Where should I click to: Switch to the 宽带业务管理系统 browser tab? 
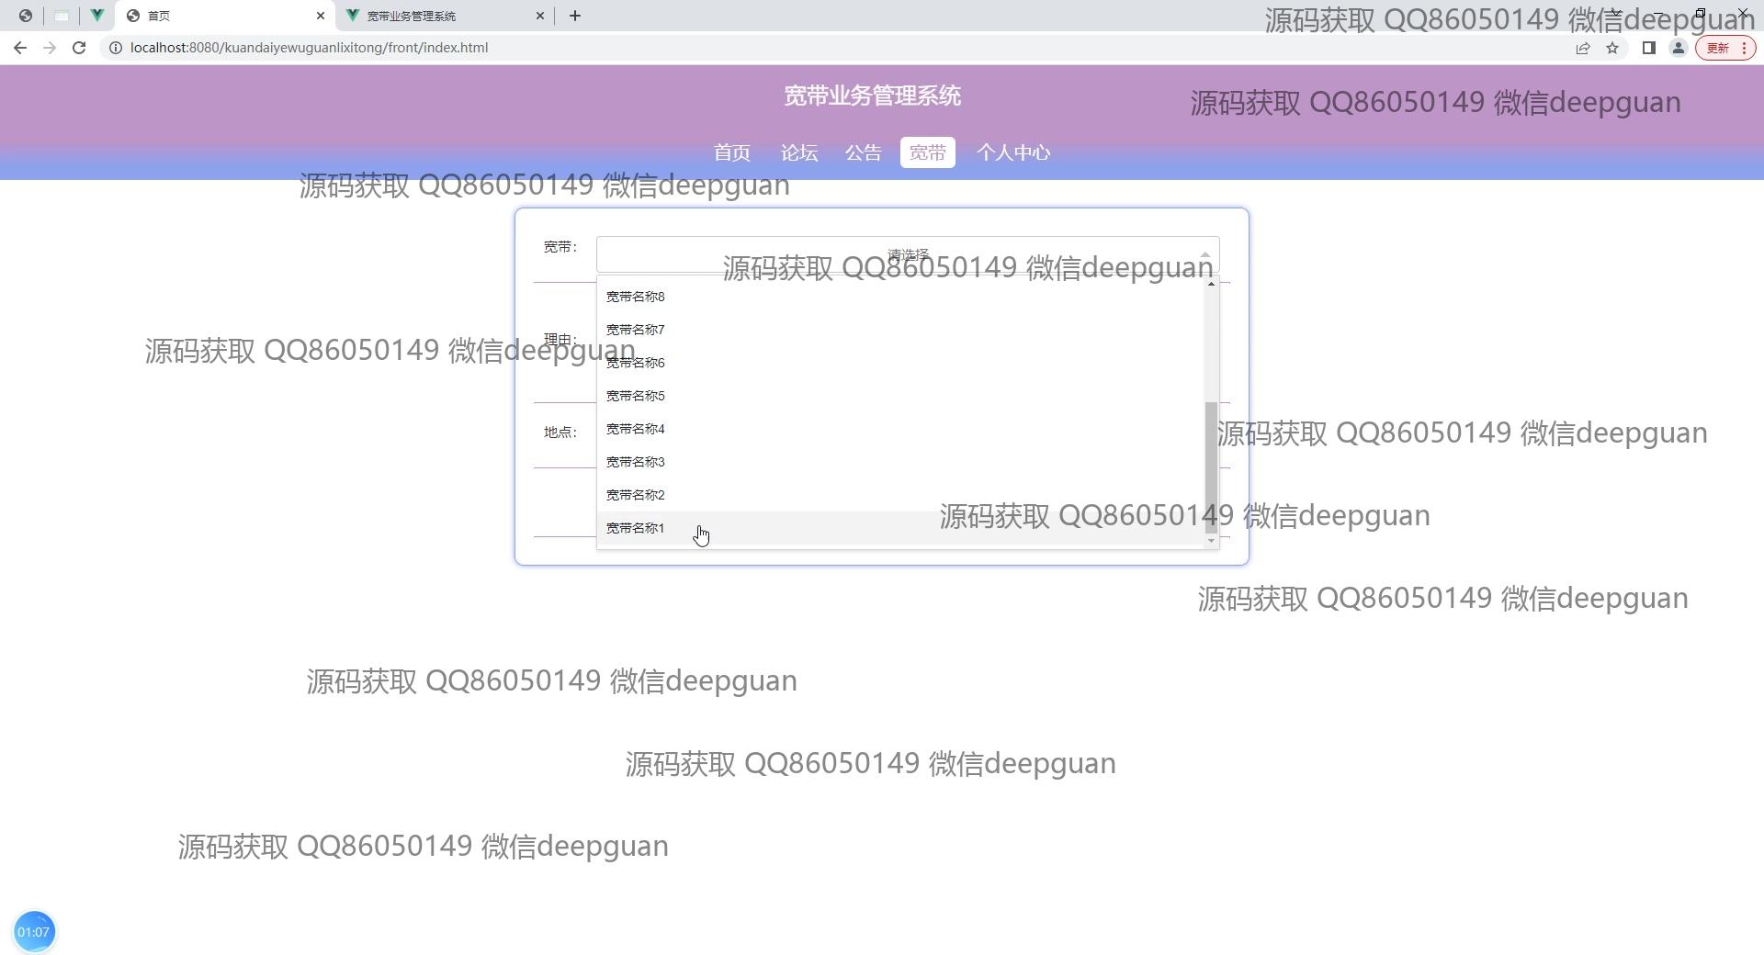click(x=445, y=16)
